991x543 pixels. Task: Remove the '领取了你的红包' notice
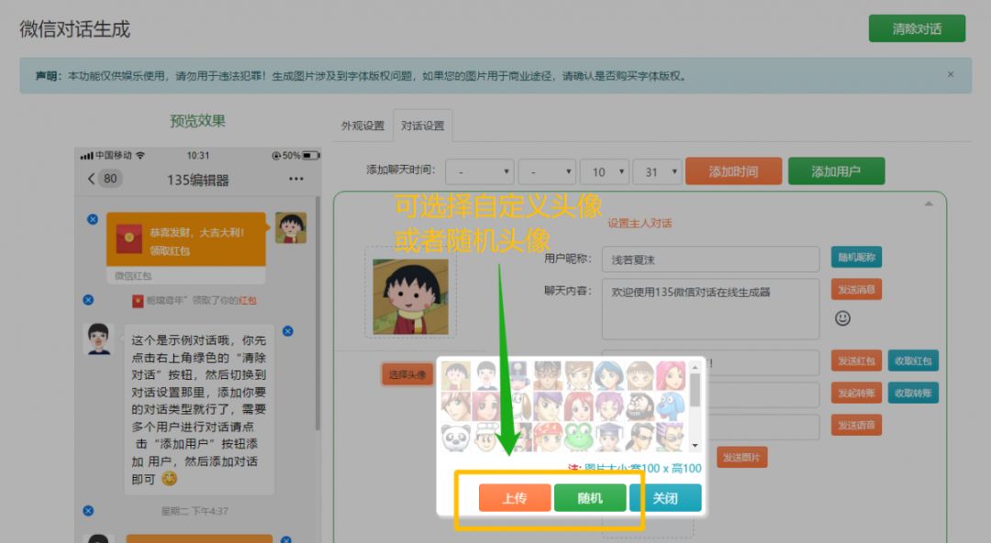pos(88,300)
